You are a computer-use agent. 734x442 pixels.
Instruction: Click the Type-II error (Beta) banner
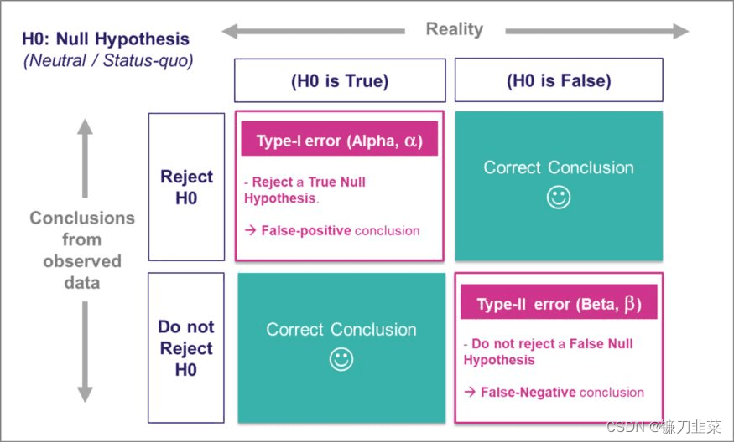click(559, 302)
